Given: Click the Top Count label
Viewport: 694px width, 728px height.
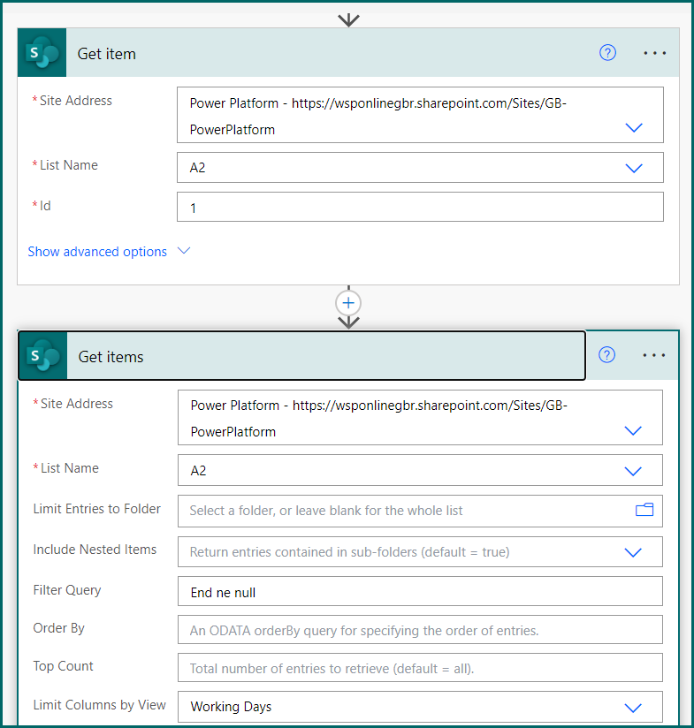Looking at the screenshot, I should click(x=63, y=666).
